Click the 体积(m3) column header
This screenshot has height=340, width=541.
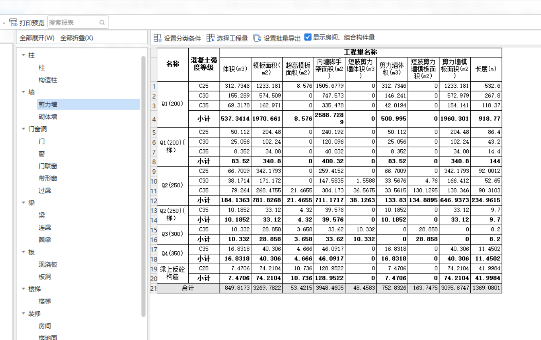(235, 69)
